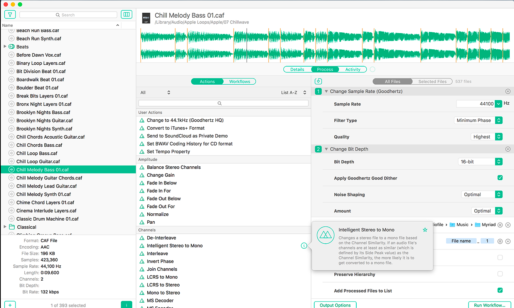The height and width of the screenshot is (308, 514).
Task: Click the large action icon in the popover
Action: [325, 235]
